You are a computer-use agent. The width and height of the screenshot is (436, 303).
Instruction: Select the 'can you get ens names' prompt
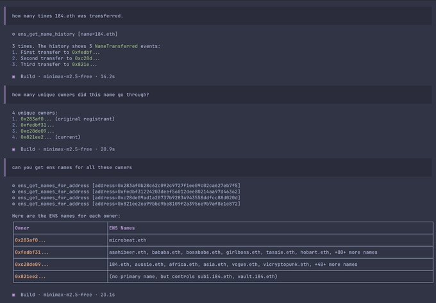72,167
